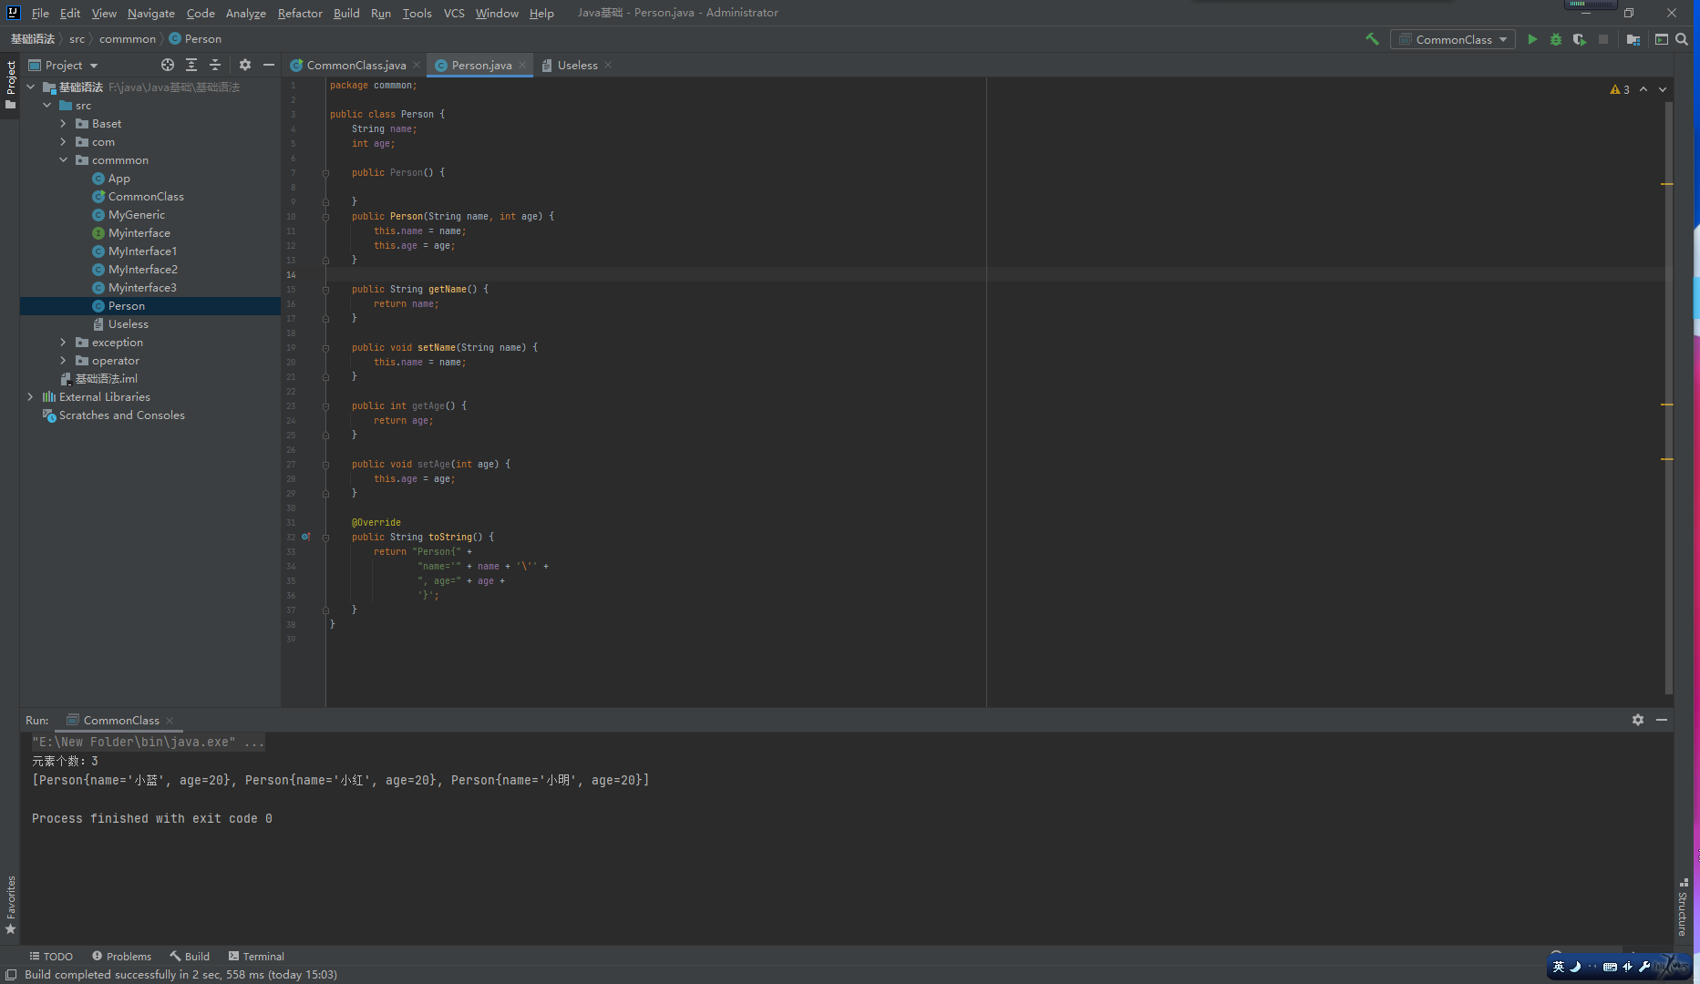Open the Terminal tool window

(256, 956)
